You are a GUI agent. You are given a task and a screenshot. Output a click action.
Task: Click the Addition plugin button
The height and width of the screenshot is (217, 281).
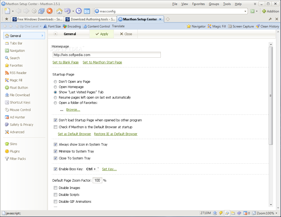(x=270, y=11)
